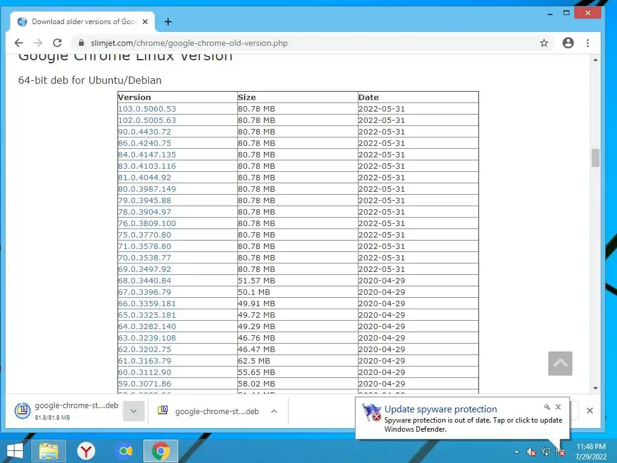Get the 62.0.3202.75 deb package
The image size is (617, 463).
pyautogui.click(x=145, y=349)
